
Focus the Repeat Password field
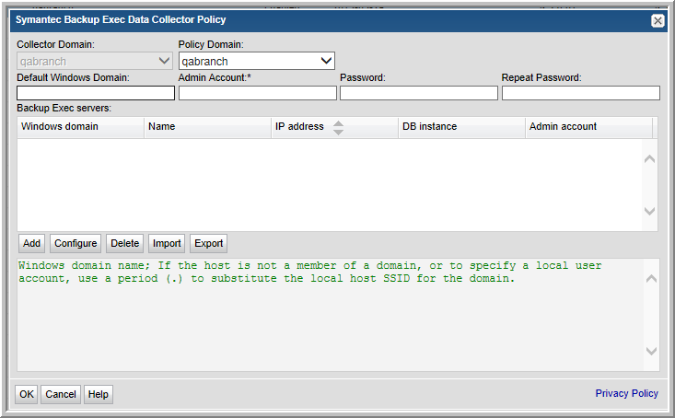coord(580,93)
